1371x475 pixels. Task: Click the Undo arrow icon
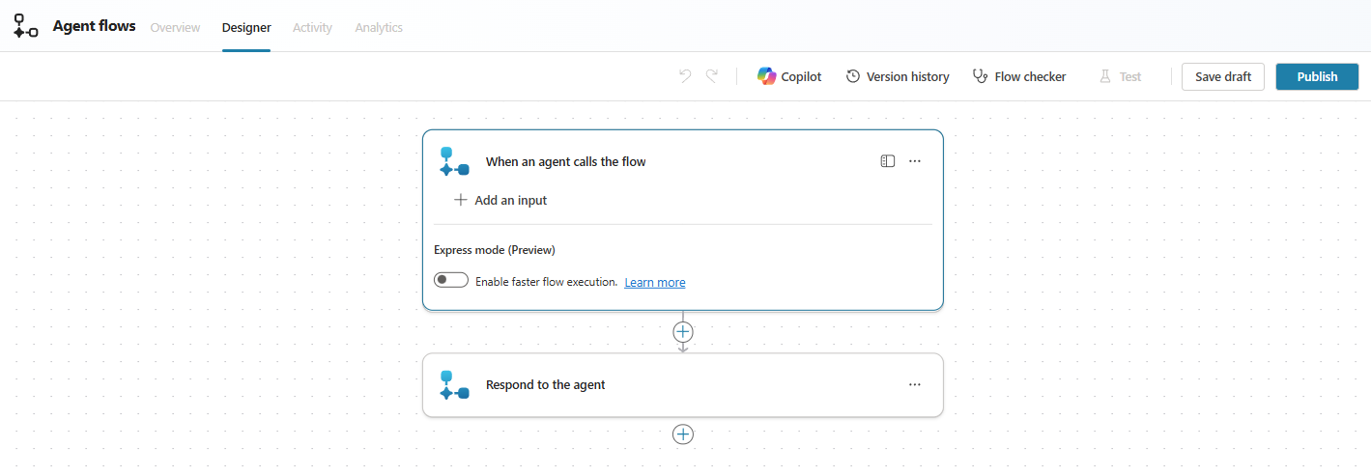pyautogui.click(x=685, y=76)
